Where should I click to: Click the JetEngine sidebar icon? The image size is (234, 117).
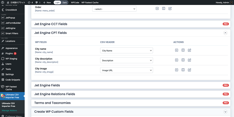(x=3, y=28)
